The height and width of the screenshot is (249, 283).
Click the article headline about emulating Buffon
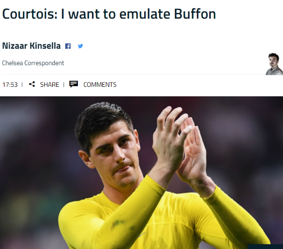point(109,14)
